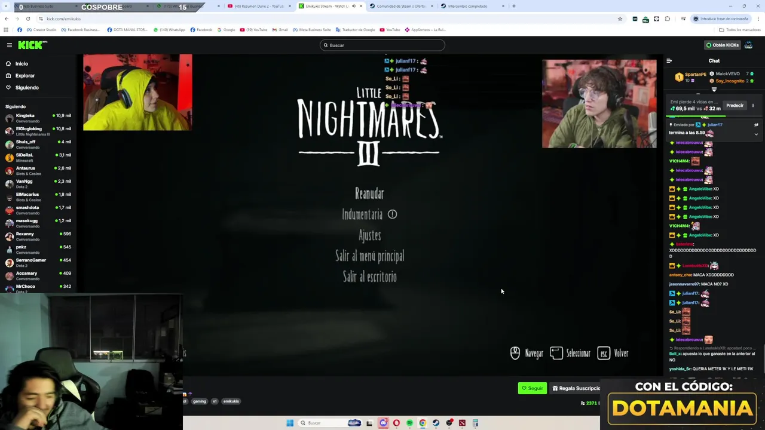Viewport: 765px width, 430px height.
Task: Open prediction options three-dot menu
Action: (753, 106)
